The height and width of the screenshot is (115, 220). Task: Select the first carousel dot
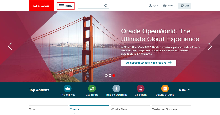[106, 76]
